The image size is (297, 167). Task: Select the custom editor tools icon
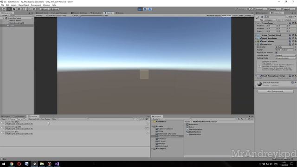[34, 9]
